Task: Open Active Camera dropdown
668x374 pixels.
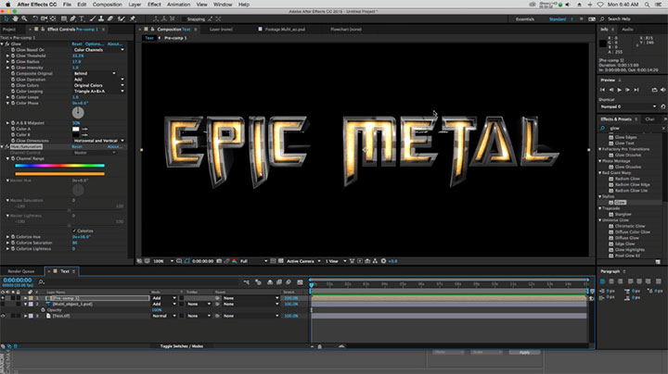Action: [x=303, y=261]
